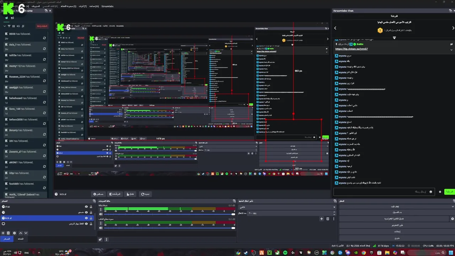Pop out the Sources dock panel icon
The image size is (455, 256).
(95, 201)
